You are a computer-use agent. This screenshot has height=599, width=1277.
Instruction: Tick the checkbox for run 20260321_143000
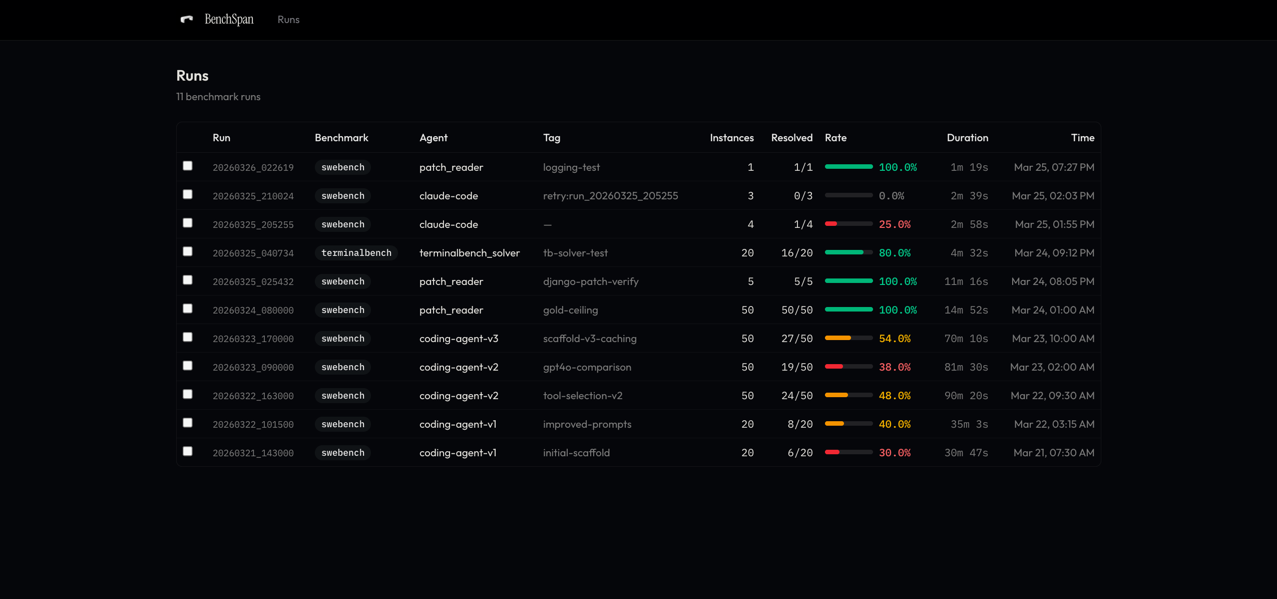point(188,451)
